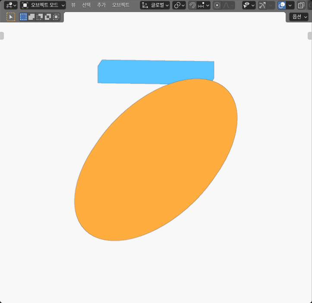312x303 pixels.
Task: Open the pivot point dropdown
Action: pos(179,5)
